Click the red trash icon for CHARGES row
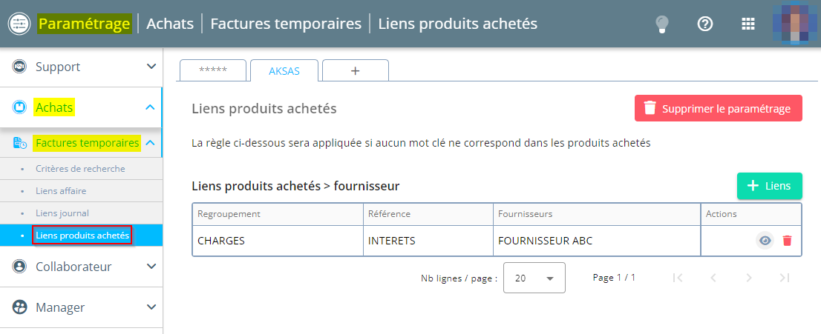The width and height of the screenshot is (821, 334). pyautogui.click(x=787, y=241)
